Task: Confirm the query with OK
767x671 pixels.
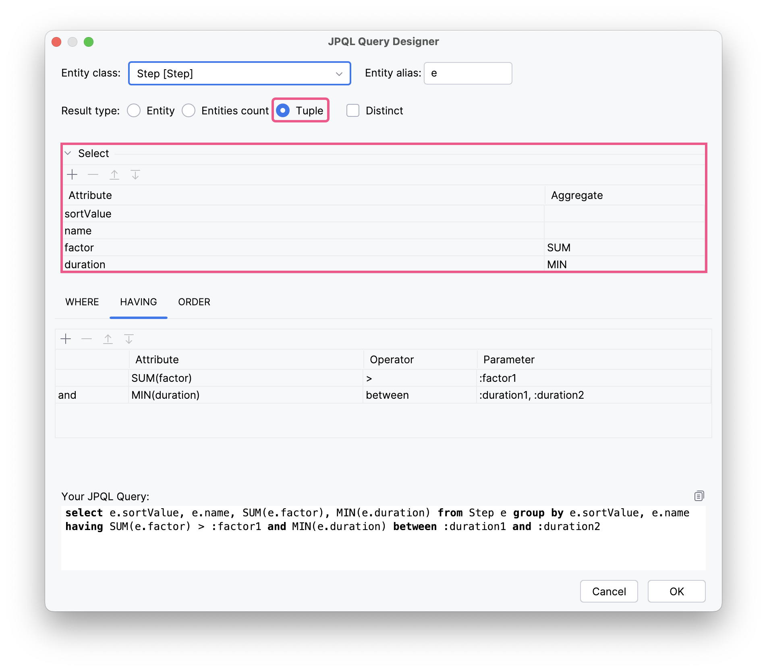Action: click(x=676, y=591)
